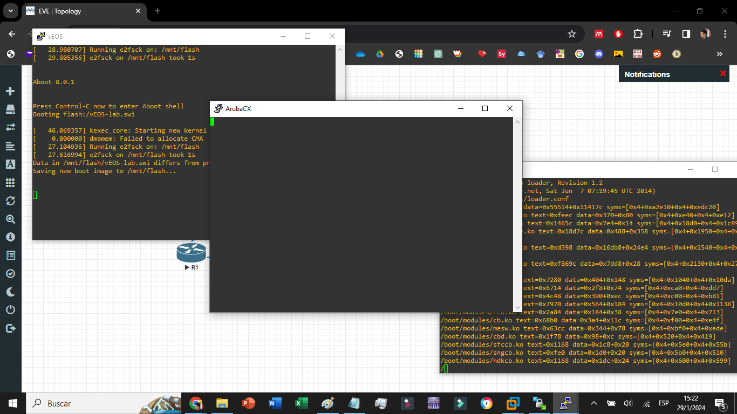The width and height of the screenshot is (737, 414).
Task: Open Excel from the taskbar
Action: 301,403
